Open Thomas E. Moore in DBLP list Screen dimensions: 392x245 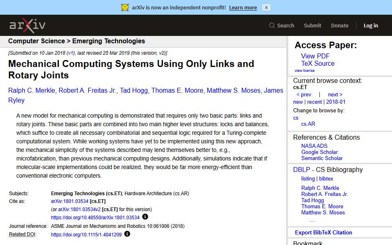click(322, 206)
